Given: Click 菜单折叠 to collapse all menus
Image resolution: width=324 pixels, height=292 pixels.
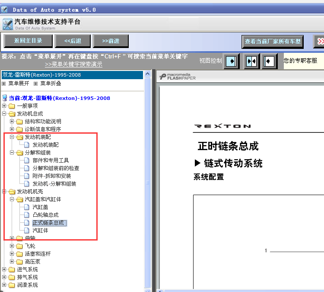Looking at the screenshot, I should (x=51, y=83).
